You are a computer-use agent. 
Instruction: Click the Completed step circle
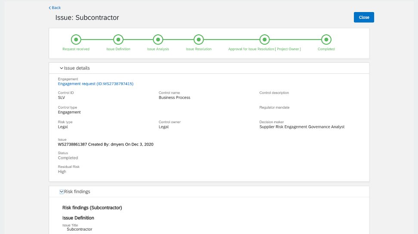tap(326, 40)
